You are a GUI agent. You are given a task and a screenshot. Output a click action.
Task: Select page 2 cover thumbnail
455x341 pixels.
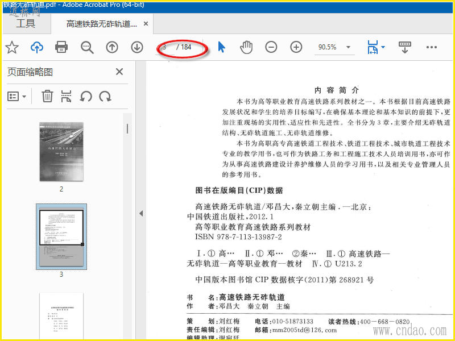coord(61,152)
